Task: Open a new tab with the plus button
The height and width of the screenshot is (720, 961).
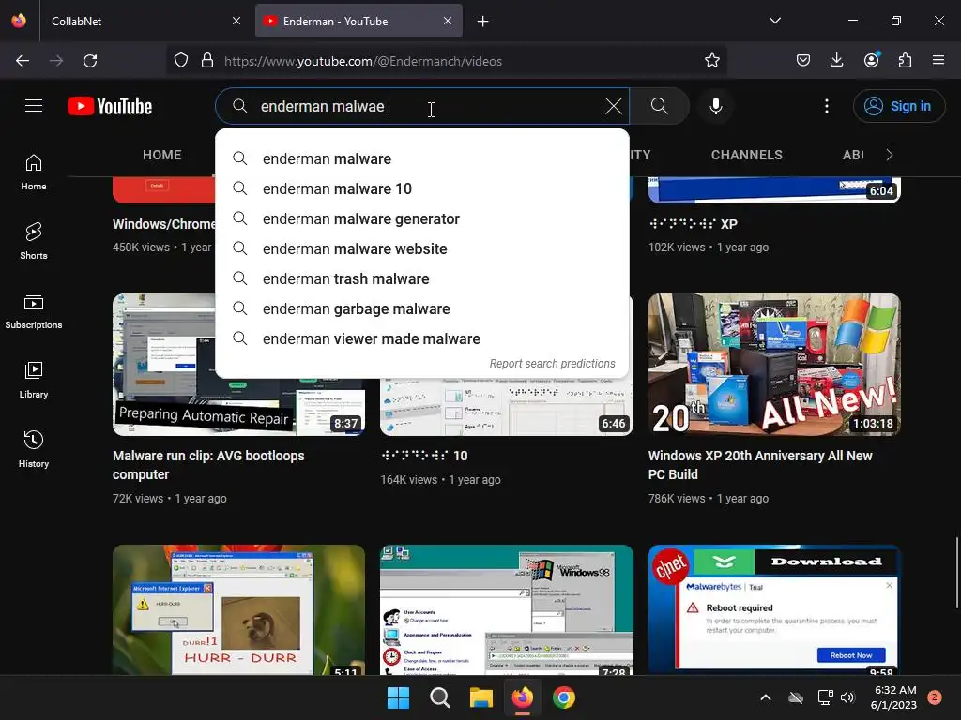Action: [x=483, y=22]
